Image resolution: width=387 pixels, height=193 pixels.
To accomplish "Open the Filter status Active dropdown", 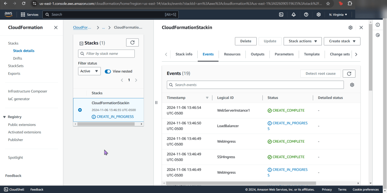I will tap(89, 71).
